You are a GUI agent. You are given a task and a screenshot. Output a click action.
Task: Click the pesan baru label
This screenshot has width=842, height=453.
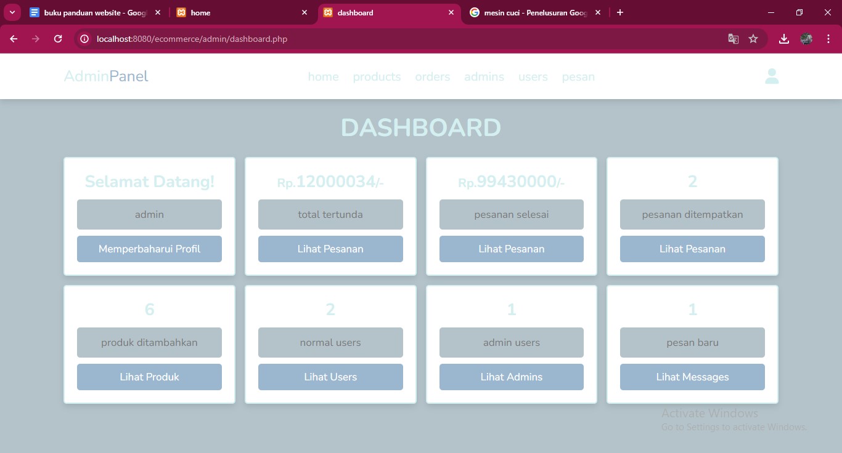click(692, 342)
